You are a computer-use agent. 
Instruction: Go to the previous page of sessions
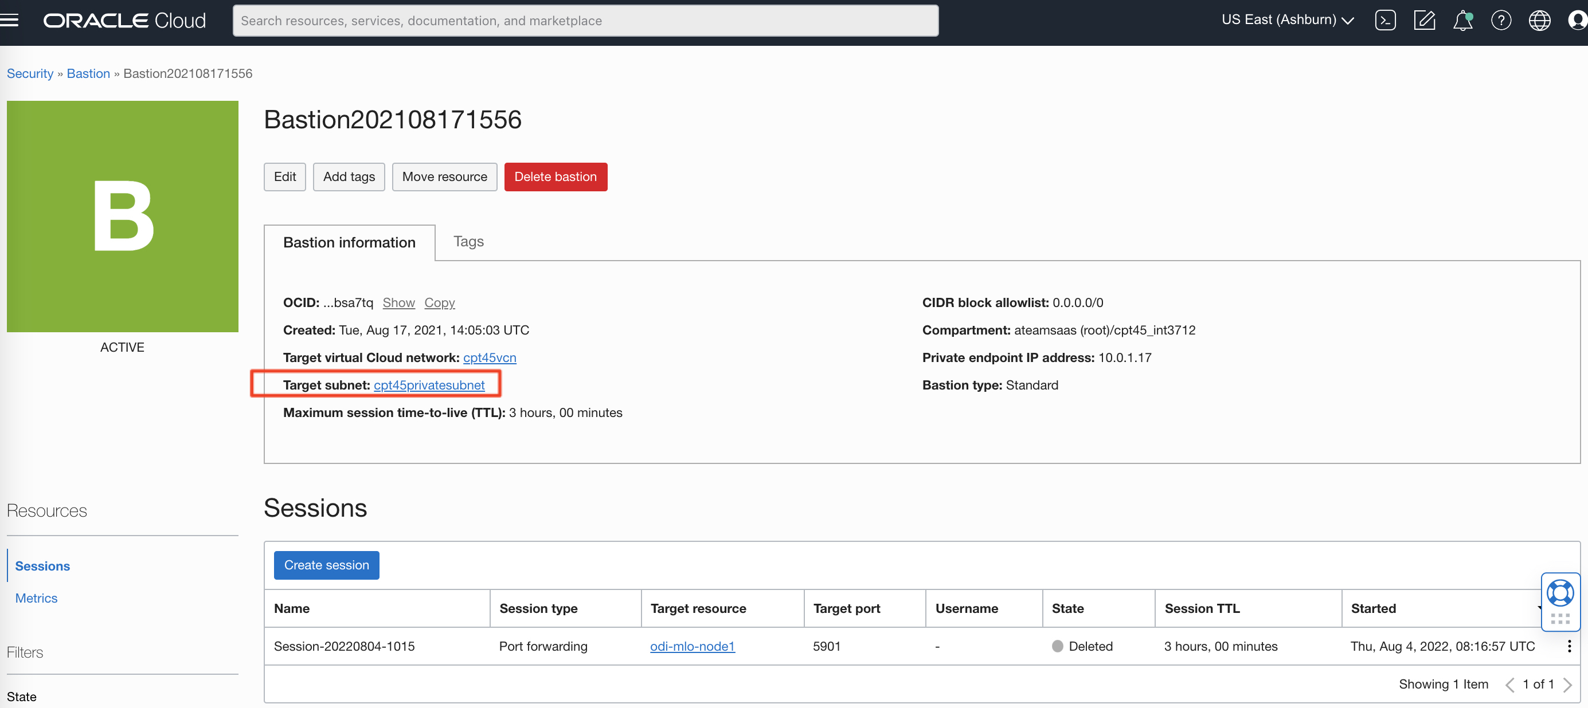1509,685
